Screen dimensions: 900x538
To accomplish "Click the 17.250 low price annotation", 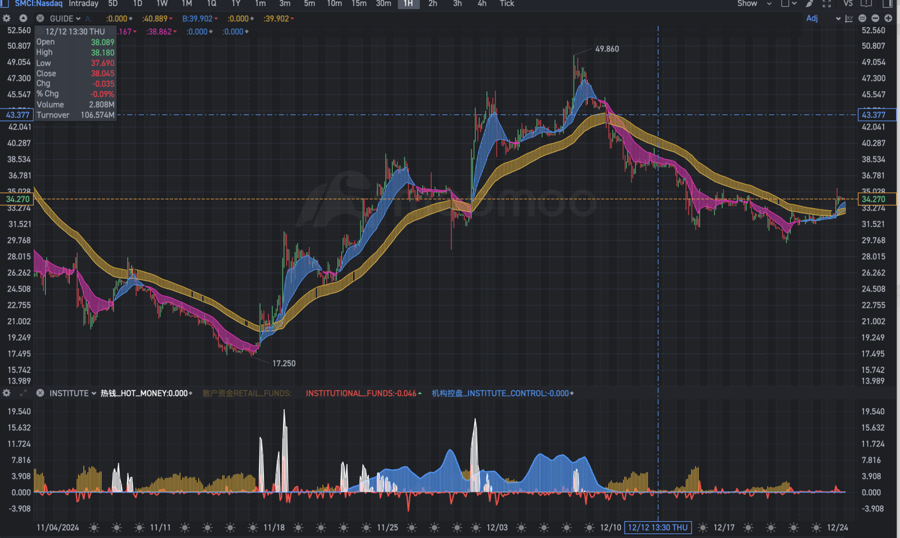I will 284,363.
